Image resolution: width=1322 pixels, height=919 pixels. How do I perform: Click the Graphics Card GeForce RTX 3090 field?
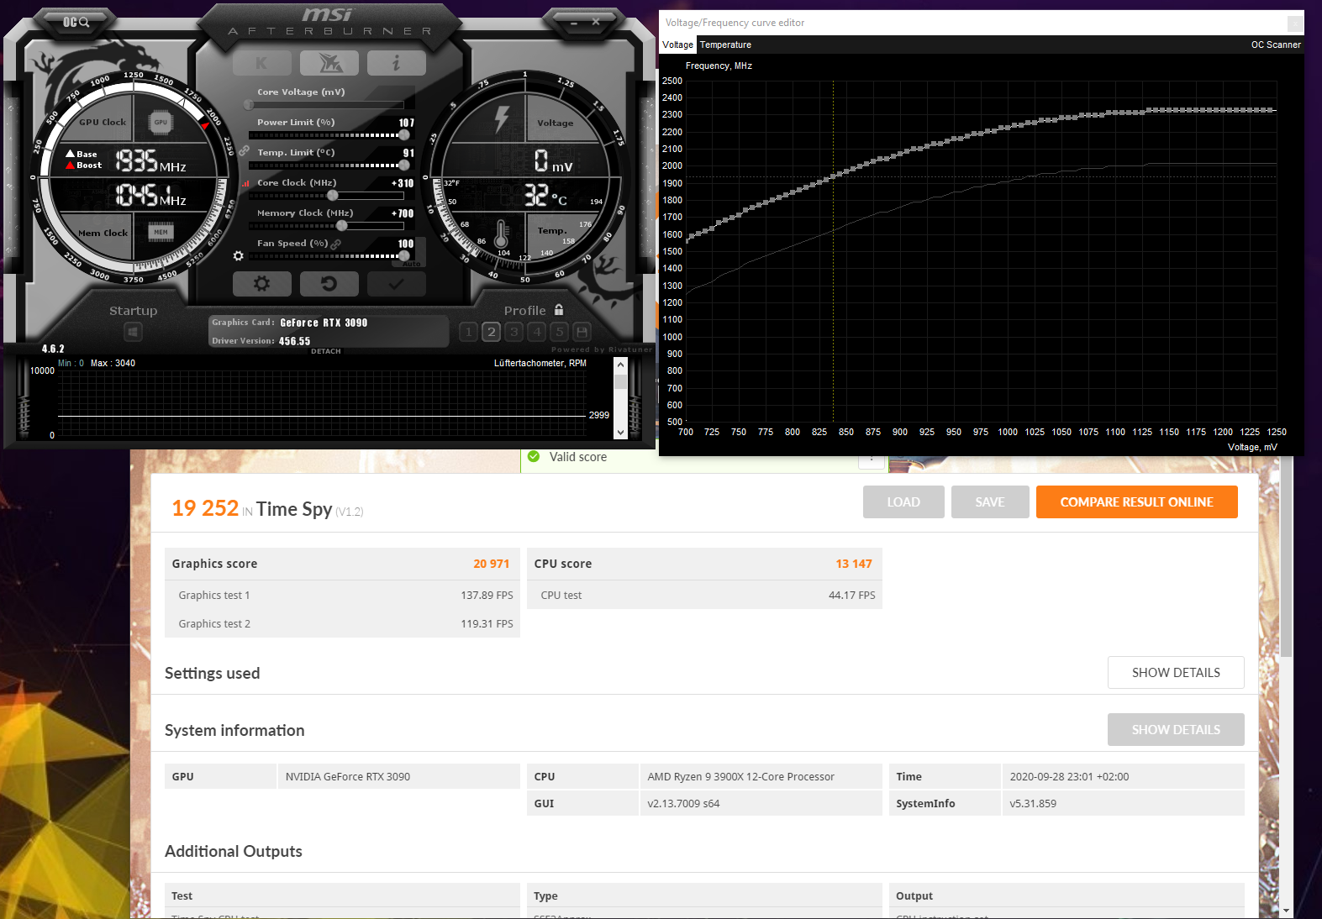point(328,323)
